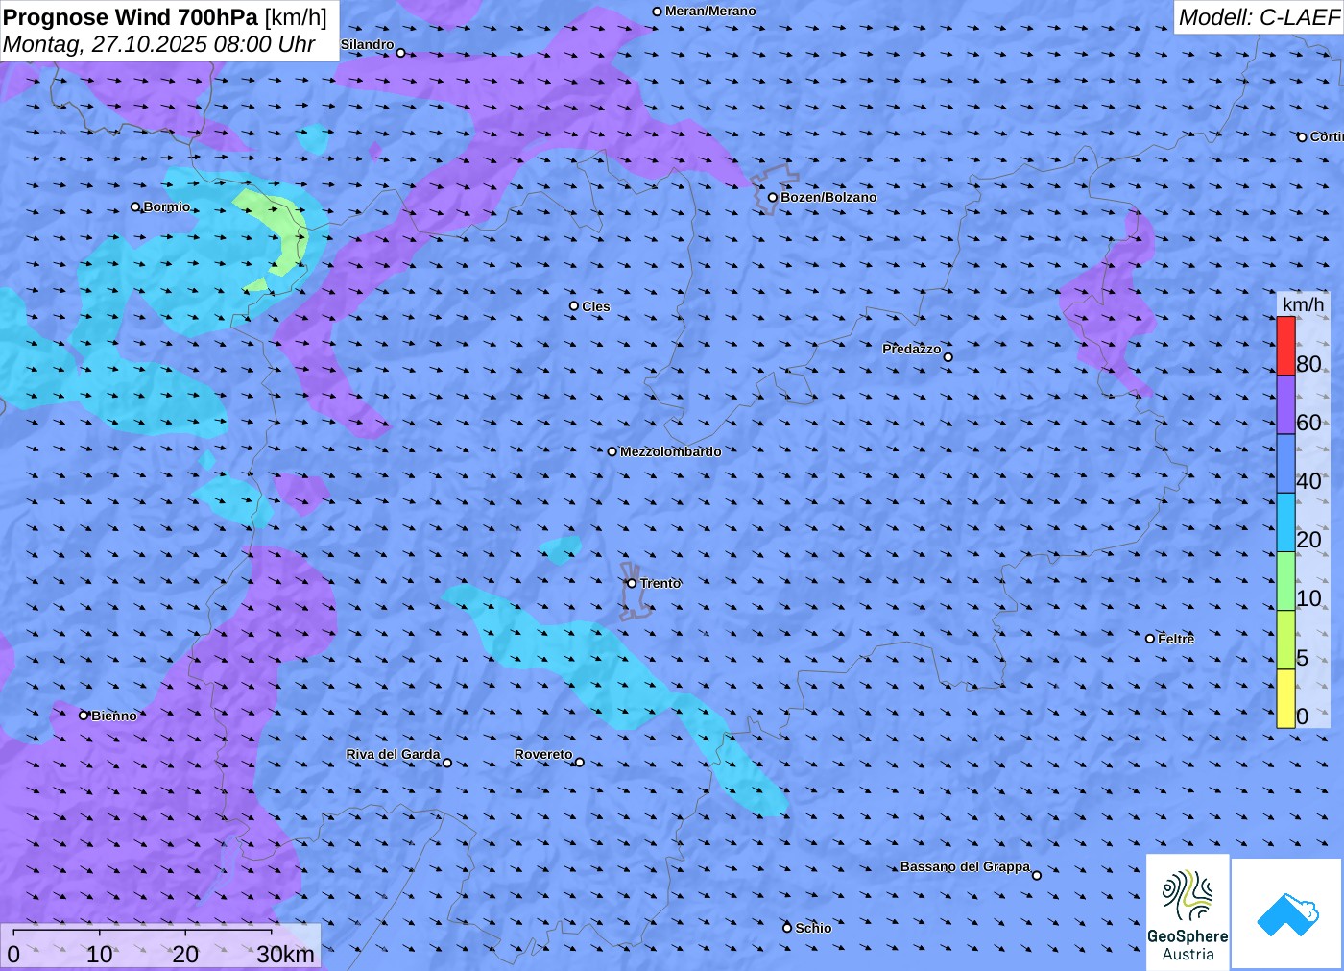Screen dimensions: 1344x971
Task: Select the Bozen/Bolzano marker dot
Action: coord(773,198)
